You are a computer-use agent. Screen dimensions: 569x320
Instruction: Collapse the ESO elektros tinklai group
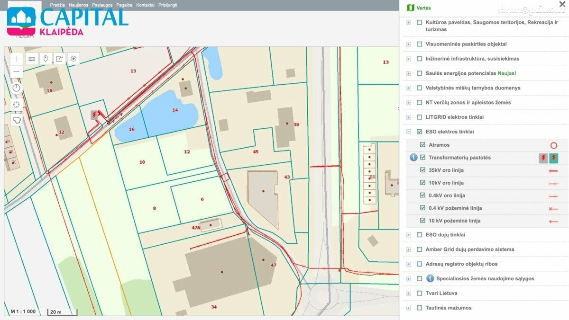pos(408,132)
